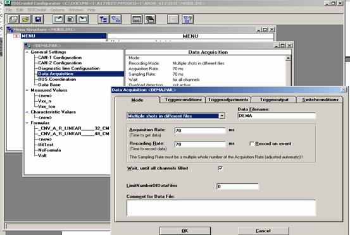Click the cascade windows toolbar icon
Image resolution: width=350 pixels, height=235 pixels.
[x=150, y=20]
